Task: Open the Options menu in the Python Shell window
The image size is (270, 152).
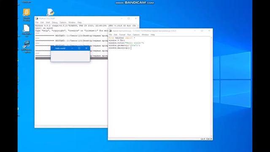Action: coord(63,22)
